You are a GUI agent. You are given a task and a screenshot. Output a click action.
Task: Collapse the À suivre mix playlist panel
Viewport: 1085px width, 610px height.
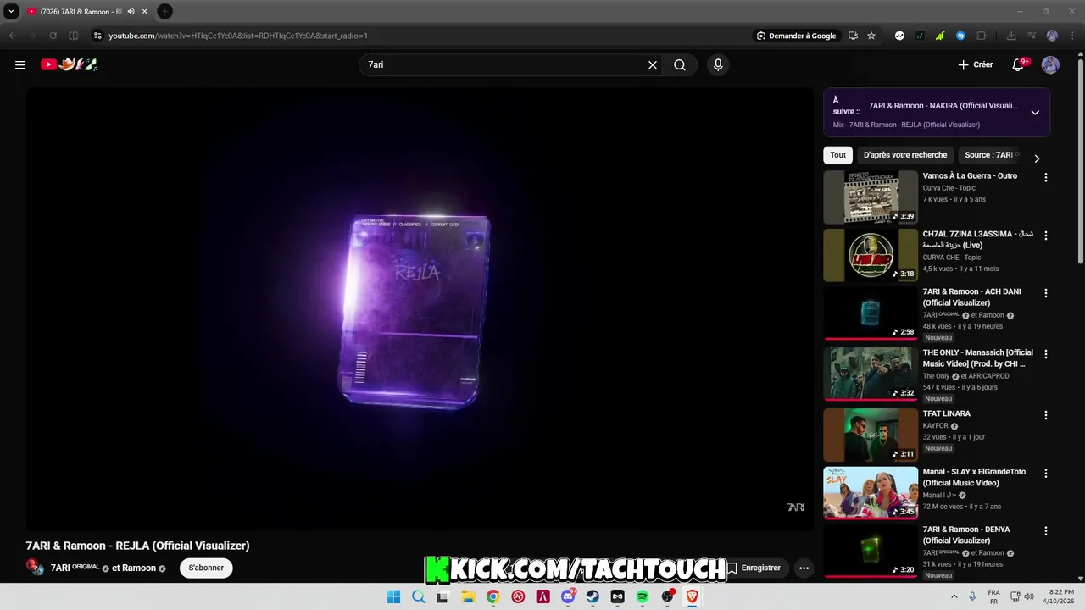click(1035, 113)
